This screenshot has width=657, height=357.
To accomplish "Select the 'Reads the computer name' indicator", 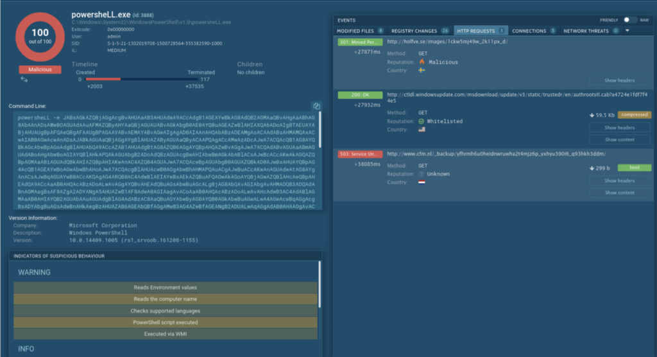I will point(165,299).
